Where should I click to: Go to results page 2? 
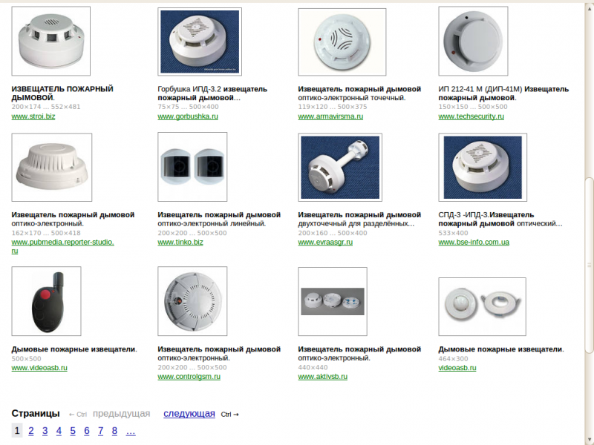pos(31,431)
